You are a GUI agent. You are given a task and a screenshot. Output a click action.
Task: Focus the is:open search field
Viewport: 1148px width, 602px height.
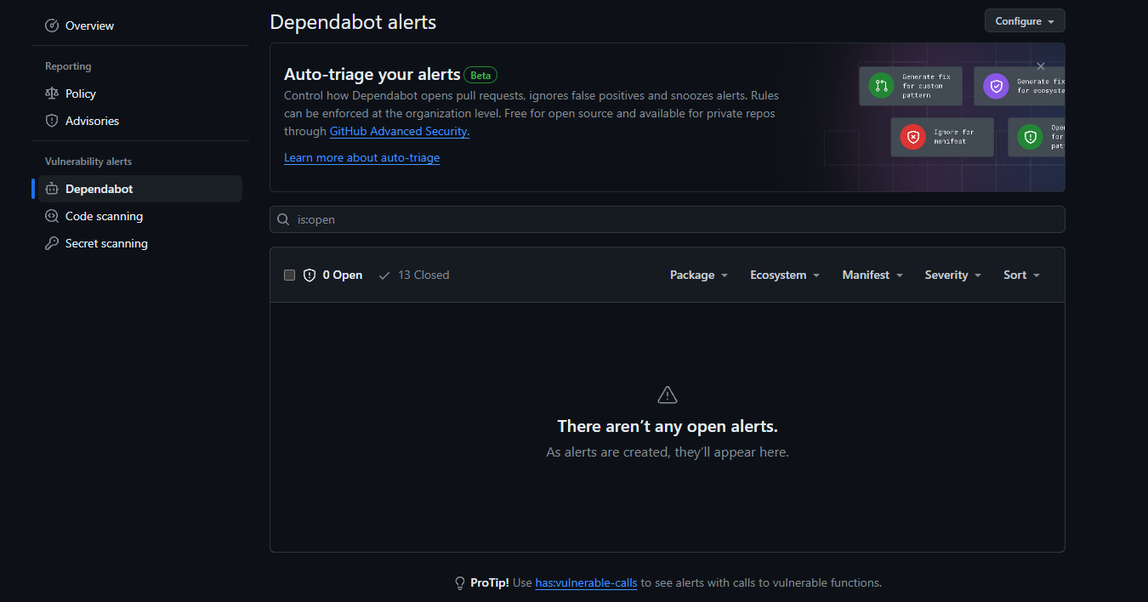tap(668, 219)
